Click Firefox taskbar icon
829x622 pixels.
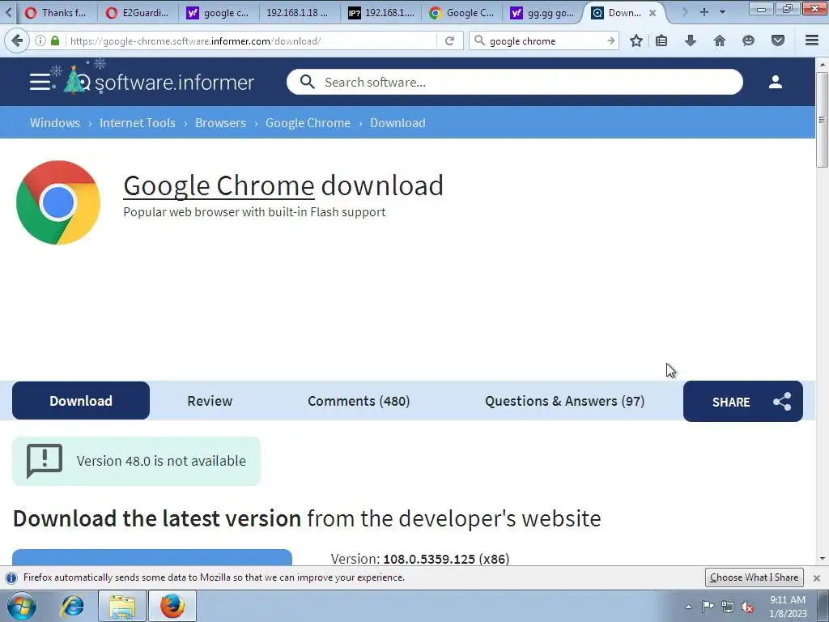point(172,606)
